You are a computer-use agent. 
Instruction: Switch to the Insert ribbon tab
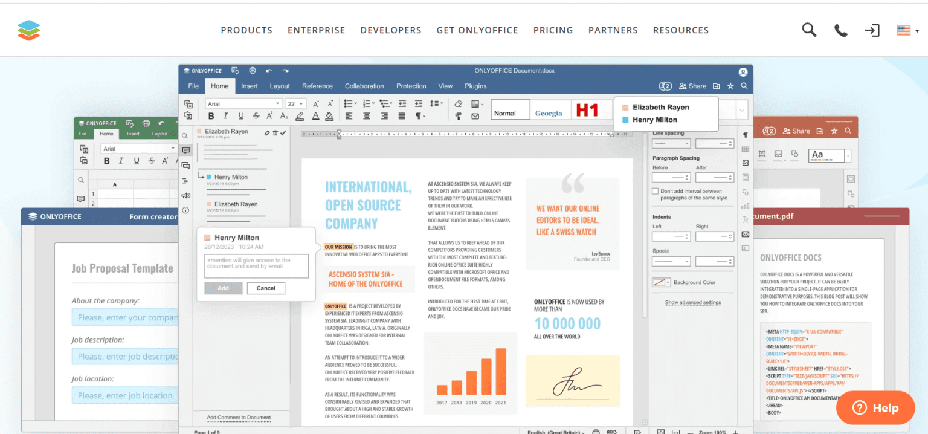250,86
